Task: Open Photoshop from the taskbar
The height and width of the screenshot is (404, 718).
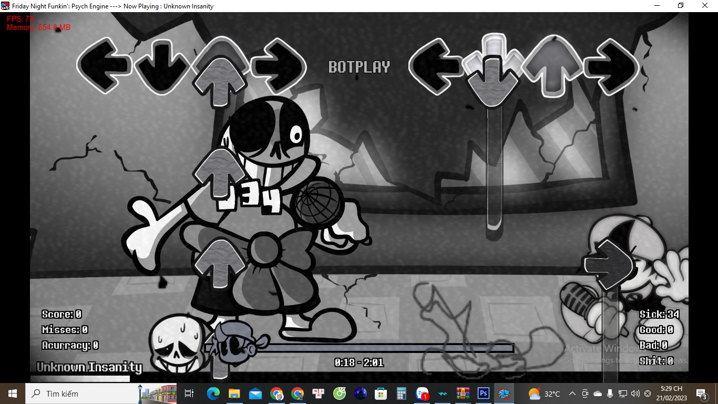Action: pyautogui.click(x=484, y=393)
